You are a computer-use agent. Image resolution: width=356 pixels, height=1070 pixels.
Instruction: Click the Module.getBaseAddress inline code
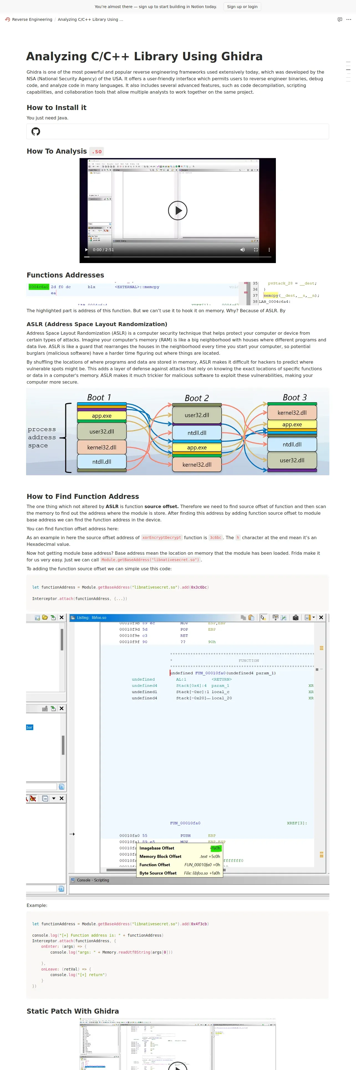pyautogui.click(x=151, y=559)
